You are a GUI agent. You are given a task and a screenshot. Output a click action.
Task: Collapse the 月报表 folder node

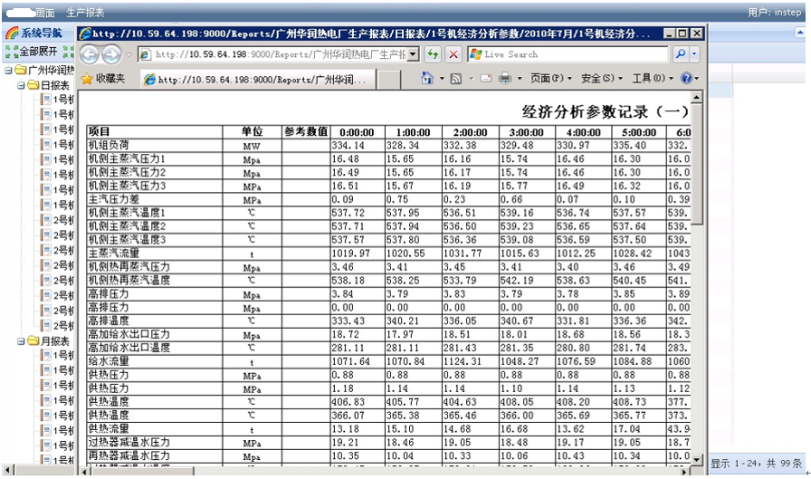click(x=21, y=341)
